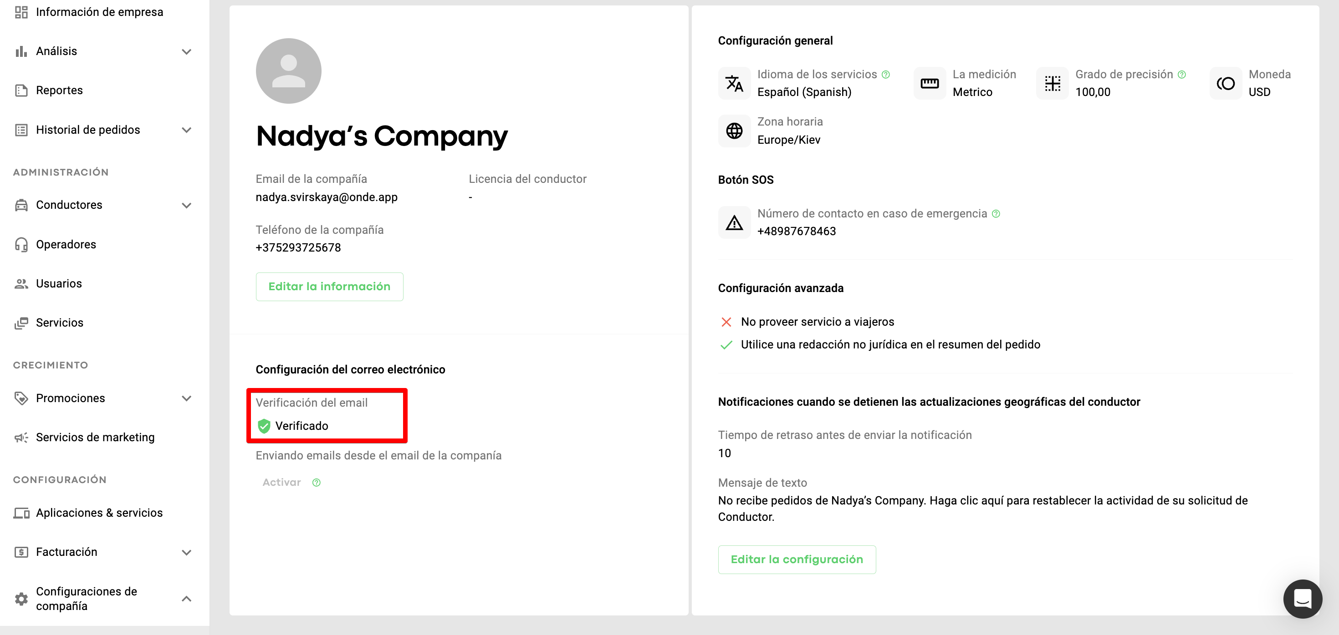Open Aplicaciones & servicios
This screenshot has width=1339, height=635.
(99, 513)
